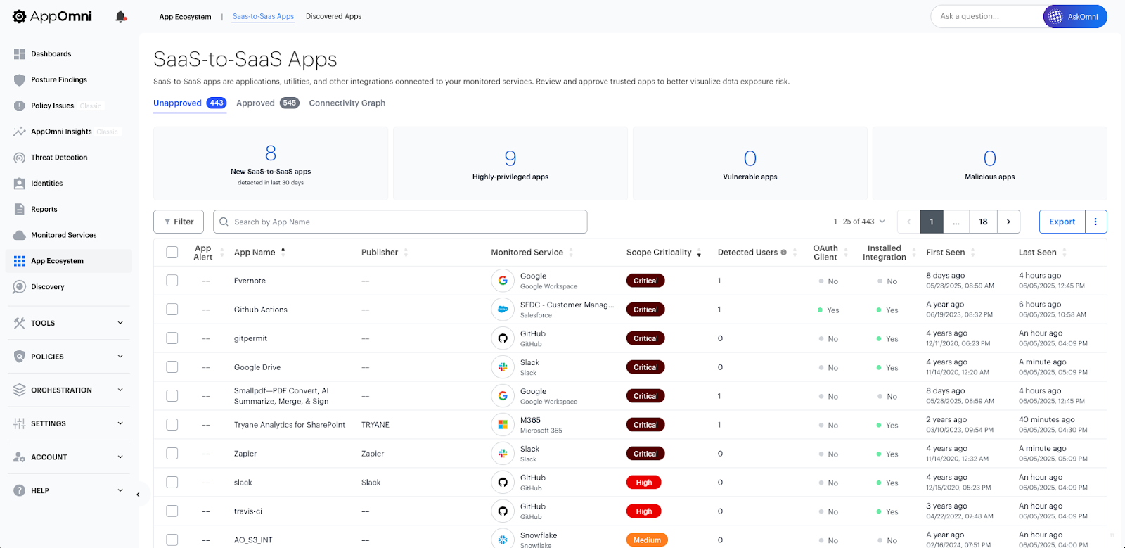Switch to the Unapproved tab
This screenshot has width=1125, height=548.
point(190,103)
